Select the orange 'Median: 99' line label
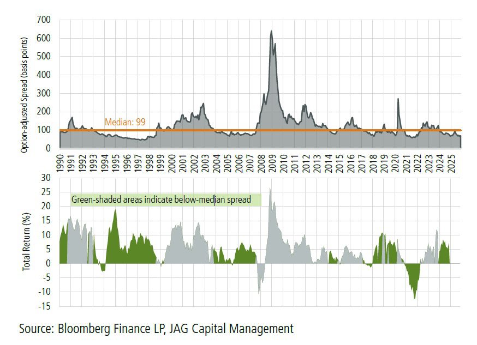This screenshot has height=345, width=477. point(125,121)
